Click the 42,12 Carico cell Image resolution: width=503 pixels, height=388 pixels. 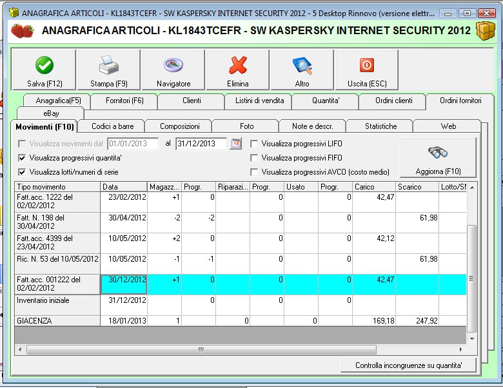374,243
